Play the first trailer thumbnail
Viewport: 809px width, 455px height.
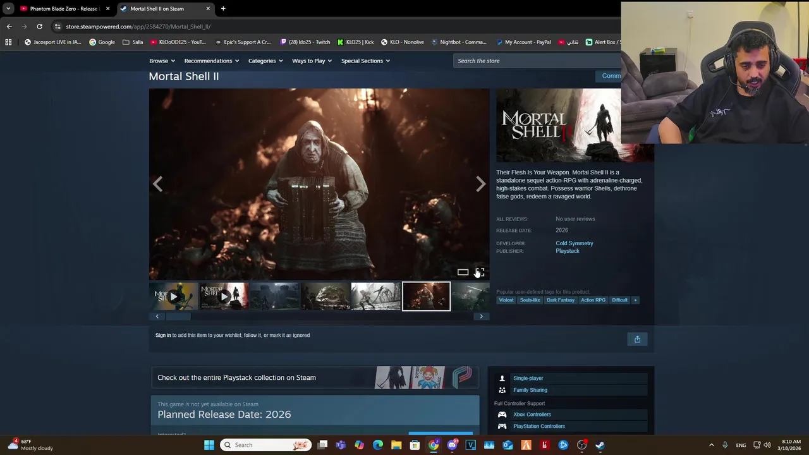tap(173, 296)
